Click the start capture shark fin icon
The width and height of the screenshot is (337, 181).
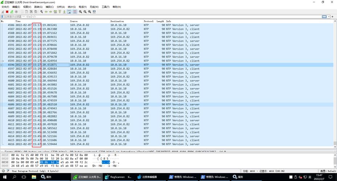coord(3,12)
